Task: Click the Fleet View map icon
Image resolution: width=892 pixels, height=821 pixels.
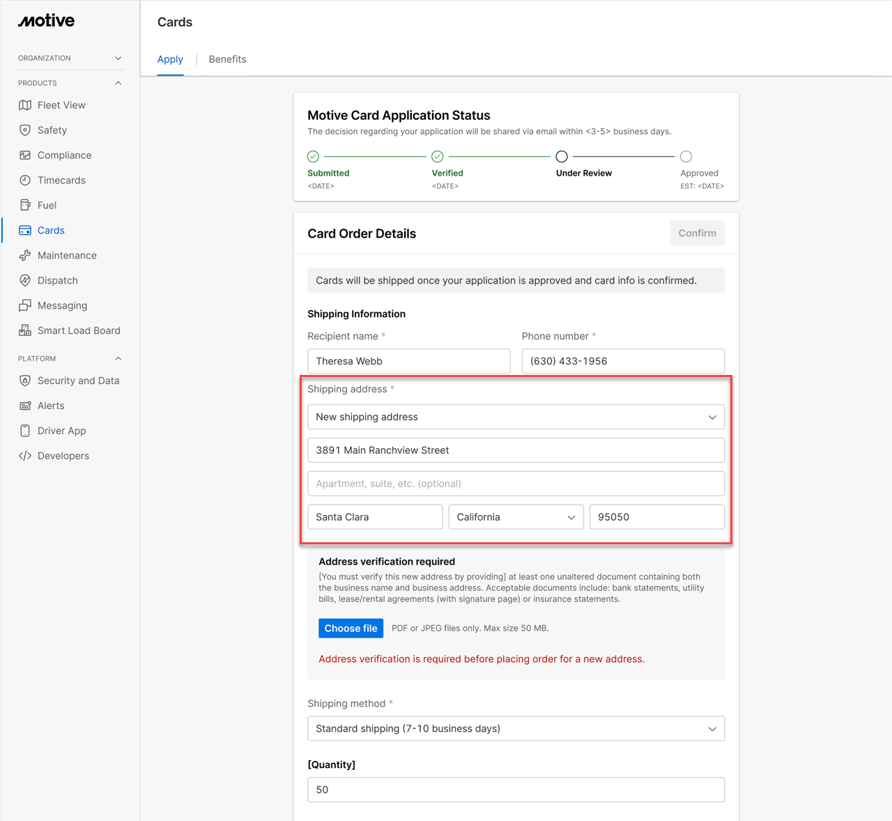Action: [x=25, y=105]
